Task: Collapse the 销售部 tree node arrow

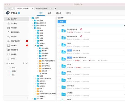Action: tap(35, 46)
